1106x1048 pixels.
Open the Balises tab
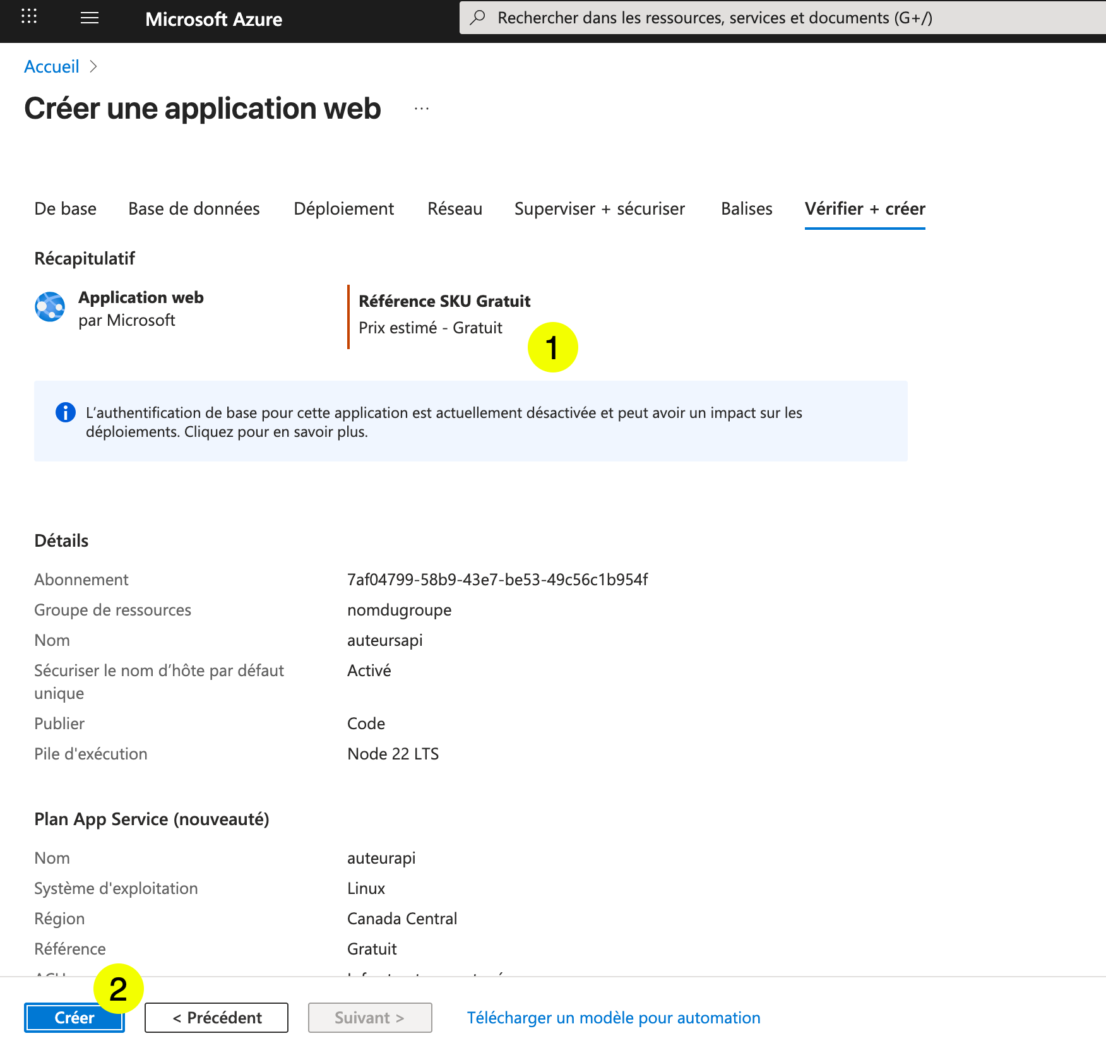pyautogui.click(x=747, y=209)
